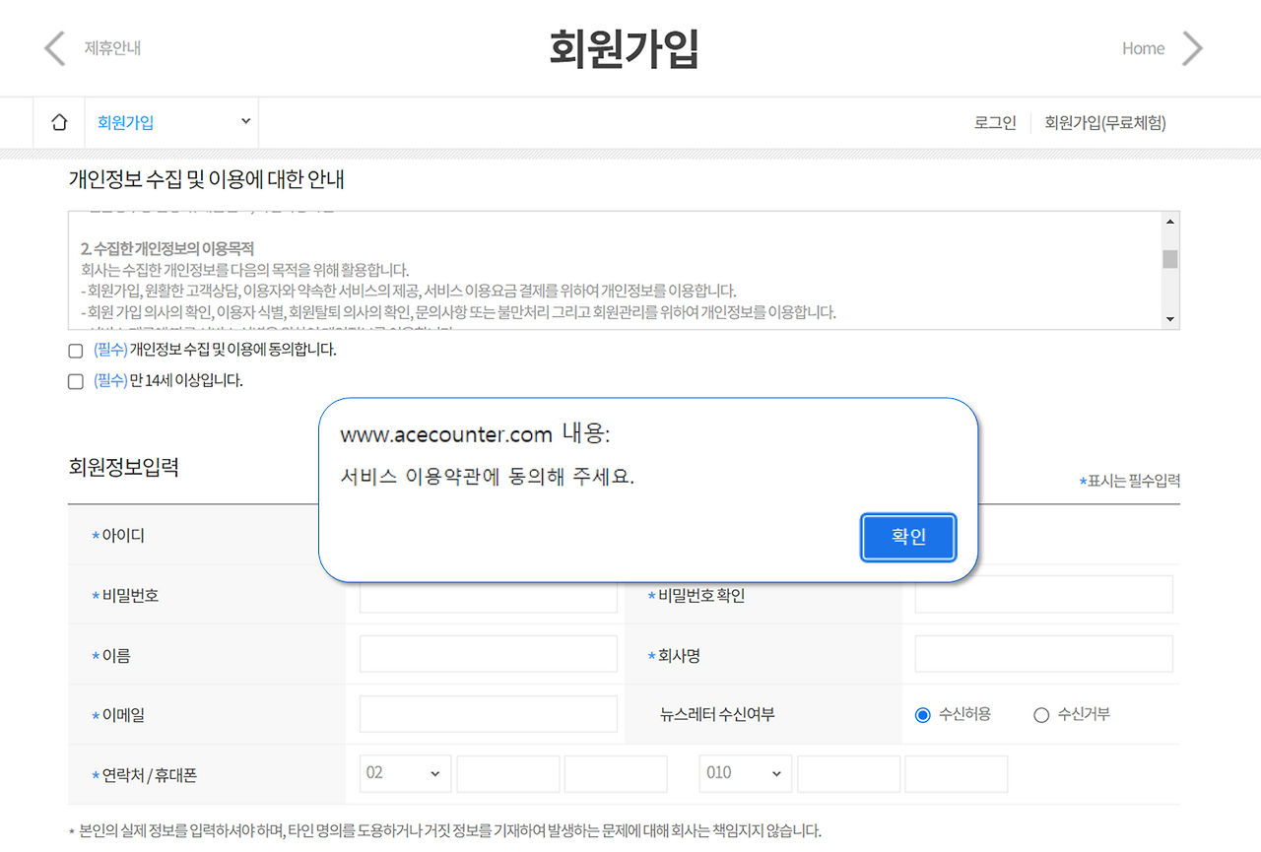1261x852 pixels.
Task: Click the note *표시는 필수입력
Action: point(1130,482)
